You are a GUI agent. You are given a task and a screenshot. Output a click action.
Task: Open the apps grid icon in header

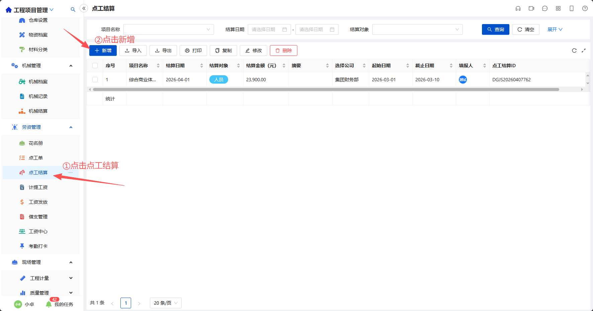point(558,9)
